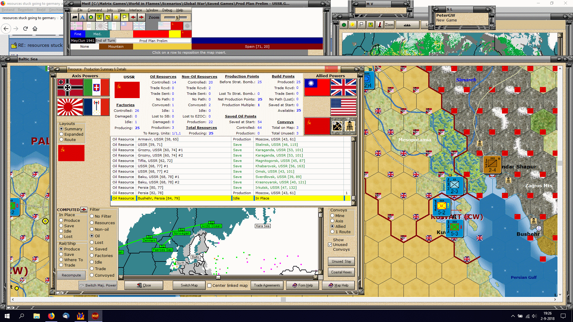
Task: Select the Expanded layout radio button
Action: click(61, 134)
